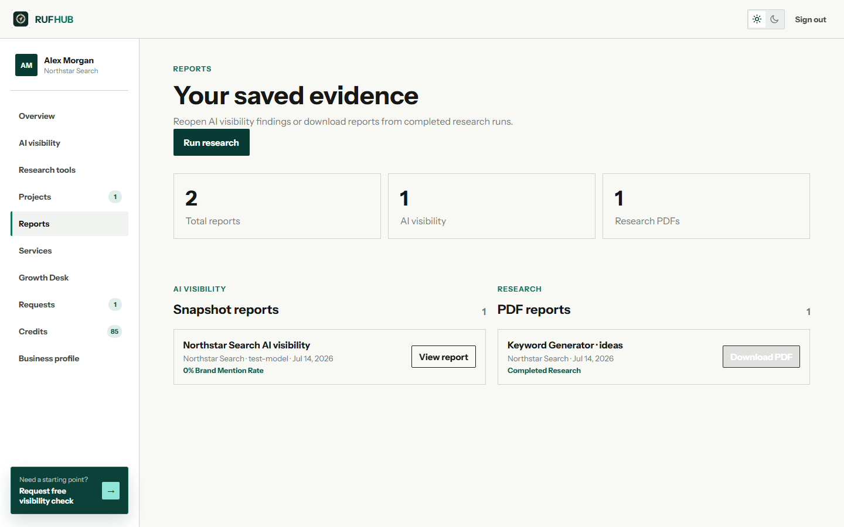Click RUFHUB brand name text
Viewport: 844px width, 527px height.
(54, 19)
